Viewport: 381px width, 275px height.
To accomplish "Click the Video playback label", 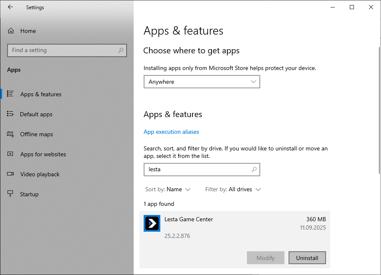I will pyautogui.click(x=40, y=174).
